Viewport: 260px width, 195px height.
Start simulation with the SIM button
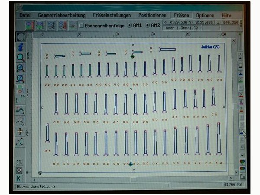pos(19,162)
